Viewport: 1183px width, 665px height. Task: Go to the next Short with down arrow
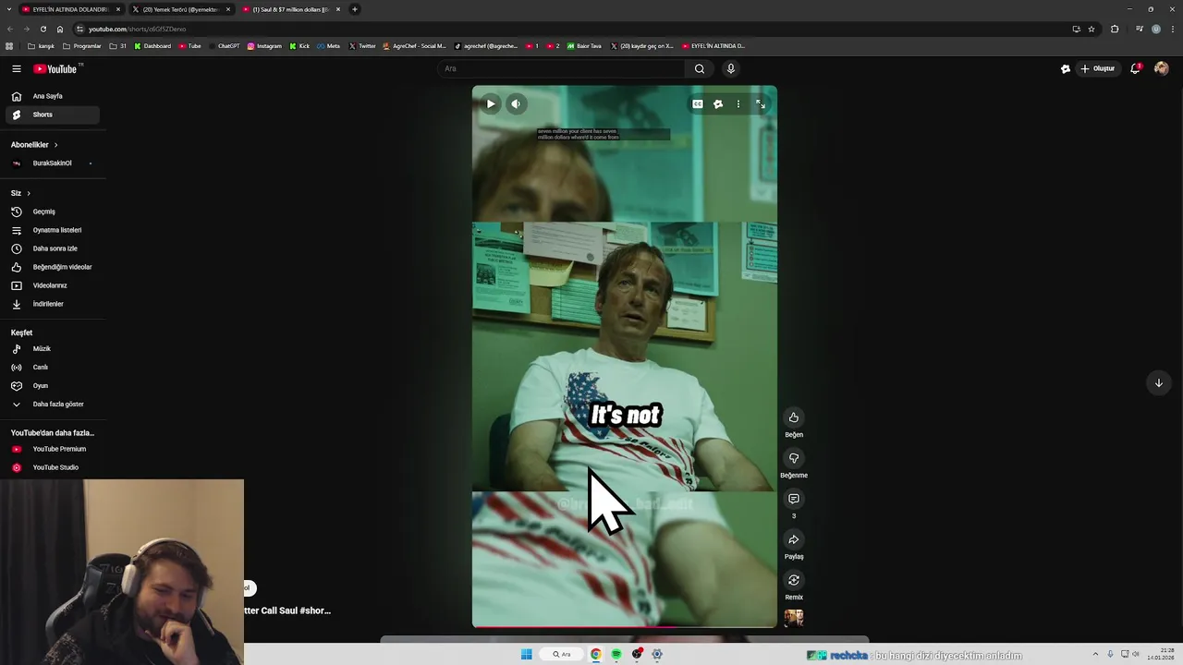point(1158,383)
